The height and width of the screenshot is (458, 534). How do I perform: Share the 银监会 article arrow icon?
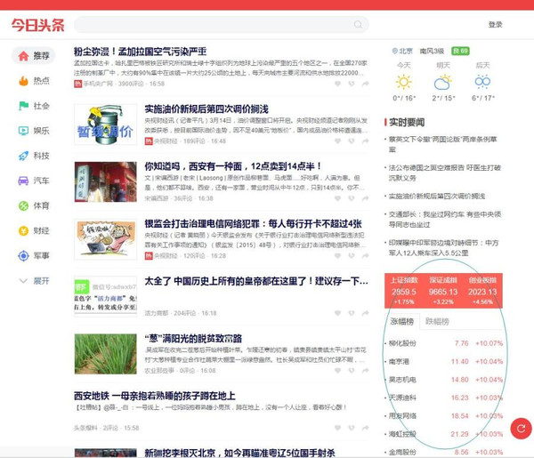click(x=365, y=255)
